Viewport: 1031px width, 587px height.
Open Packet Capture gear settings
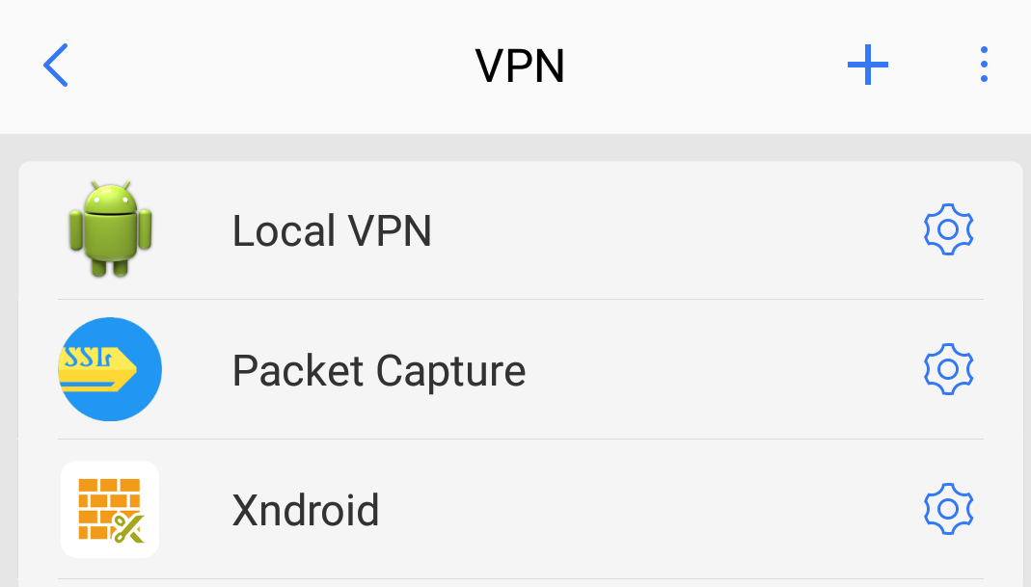pos(948,369)
